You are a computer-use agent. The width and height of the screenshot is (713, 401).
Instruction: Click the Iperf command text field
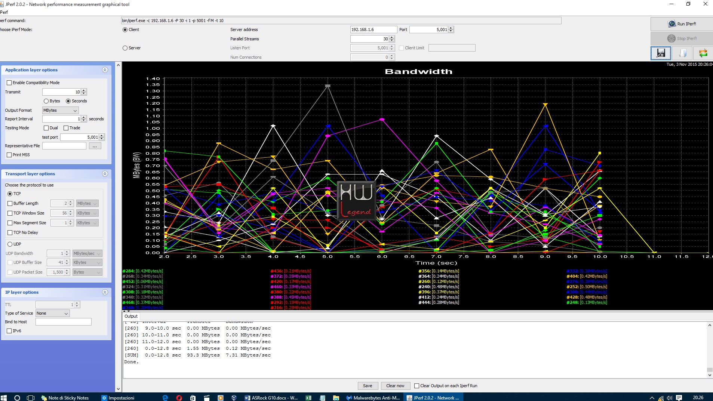341,21
